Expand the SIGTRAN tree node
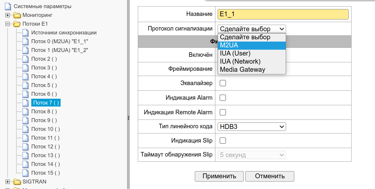This screenshot has height=189, width=375. click(x=8, y=182)
